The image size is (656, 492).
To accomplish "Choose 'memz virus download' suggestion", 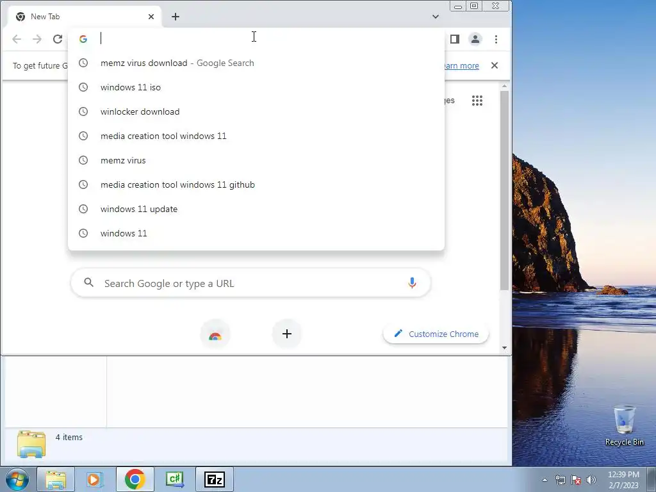I will (x=256, y=63).
